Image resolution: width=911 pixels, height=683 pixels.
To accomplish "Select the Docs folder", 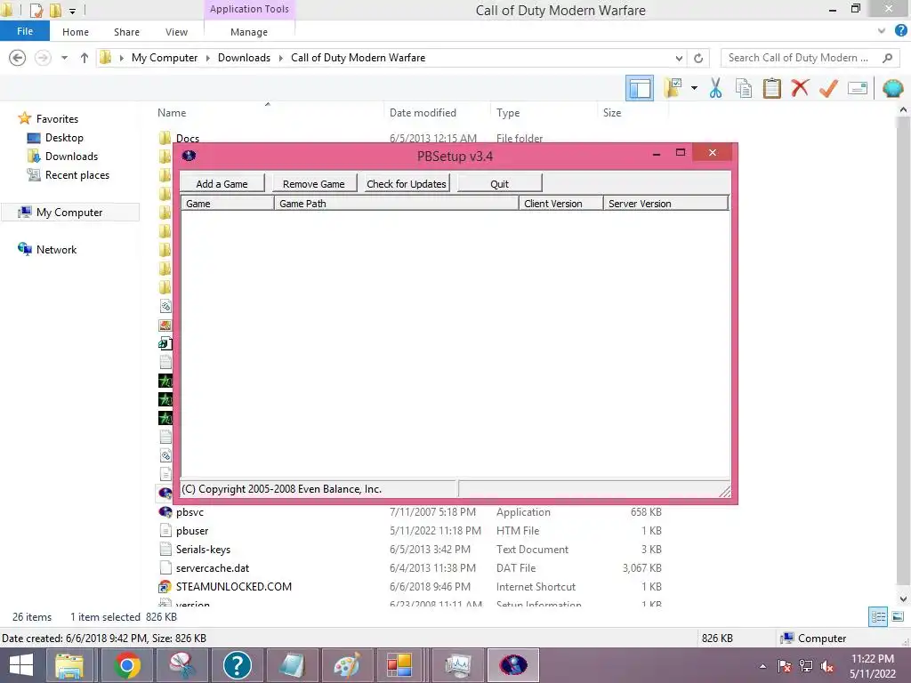I will click(x=188, y=138).
